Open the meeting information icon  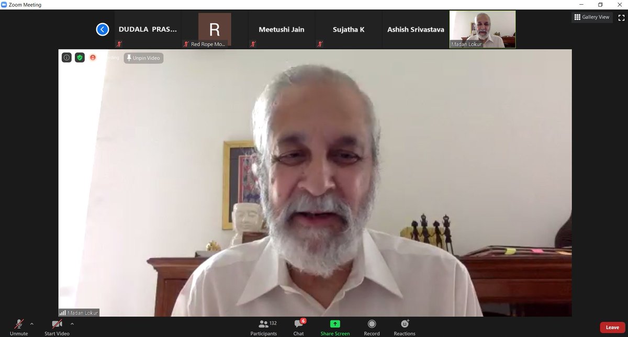(66, 58)
